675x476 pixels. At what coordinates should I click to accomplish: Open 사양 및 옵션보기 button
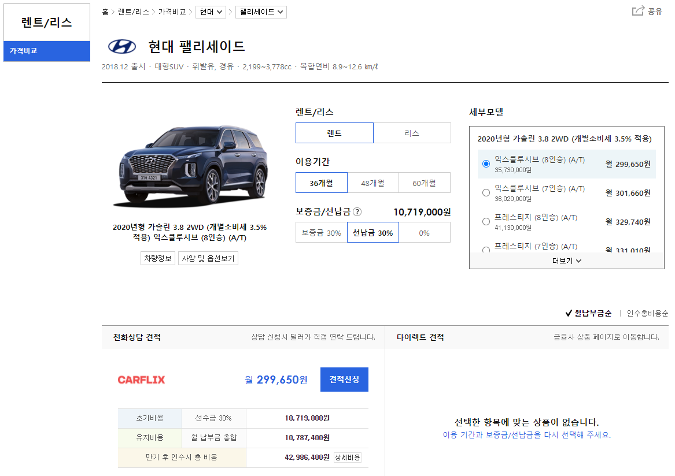(208, 258)
